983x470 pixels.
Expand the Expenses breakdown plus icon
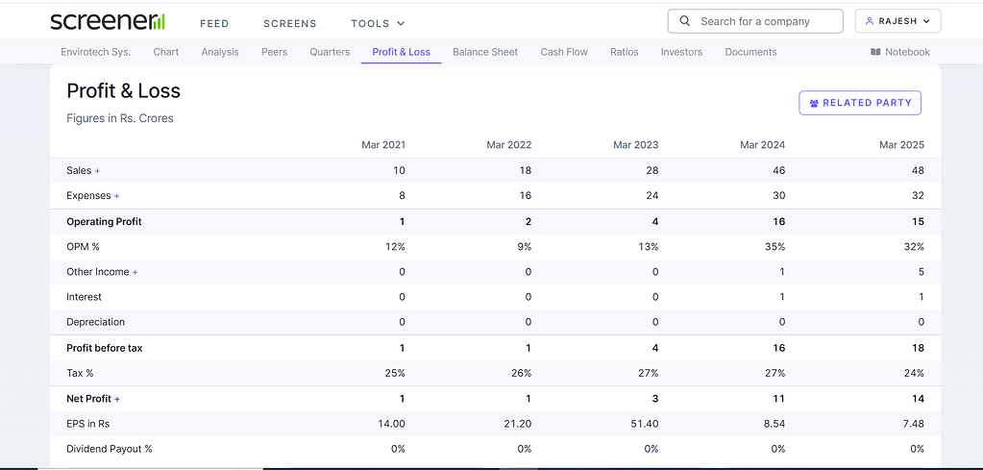[117, 196]
